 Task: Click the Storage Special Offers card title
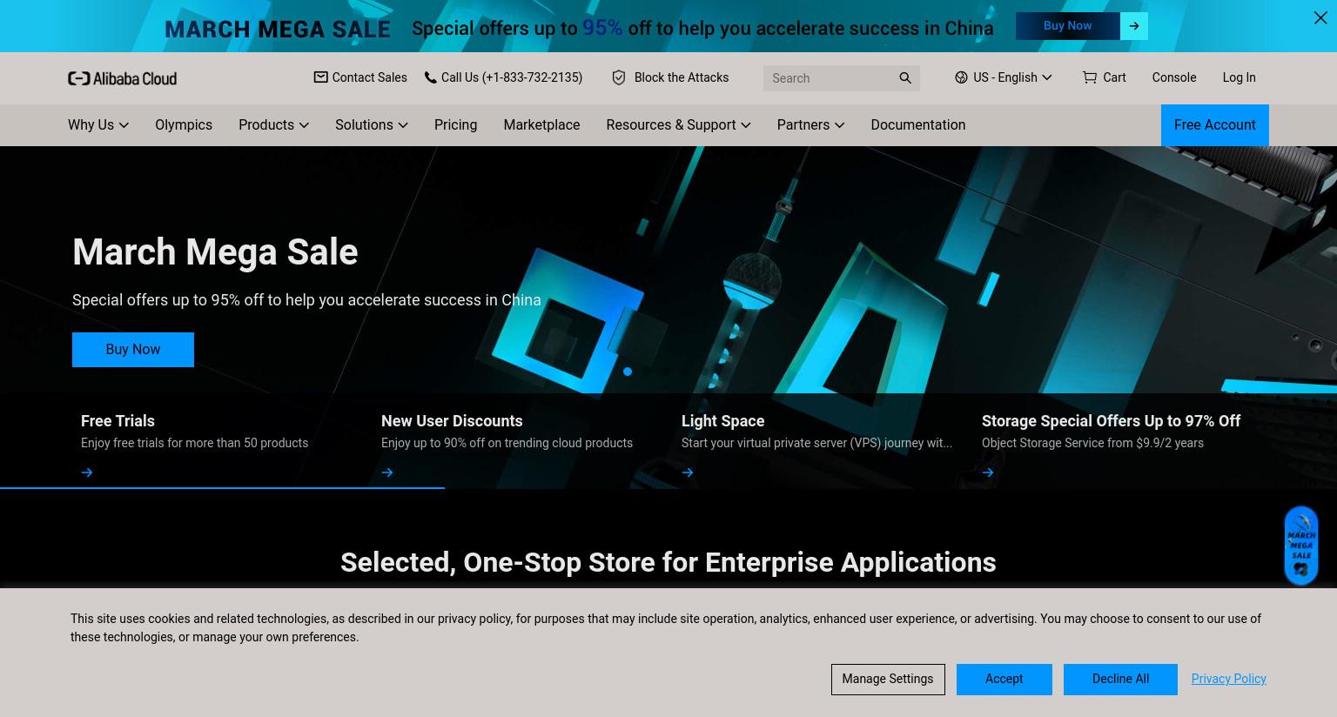(1111, 421)
